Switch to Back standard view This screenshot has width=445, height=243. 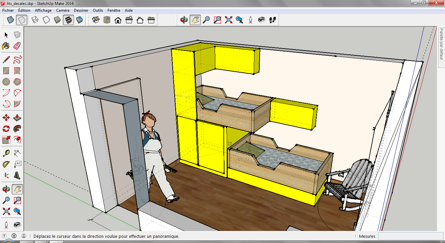pyautogui.click(x=140, y=20)
